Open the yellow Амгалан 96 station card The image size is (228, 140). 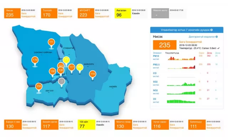coord(131,13)
